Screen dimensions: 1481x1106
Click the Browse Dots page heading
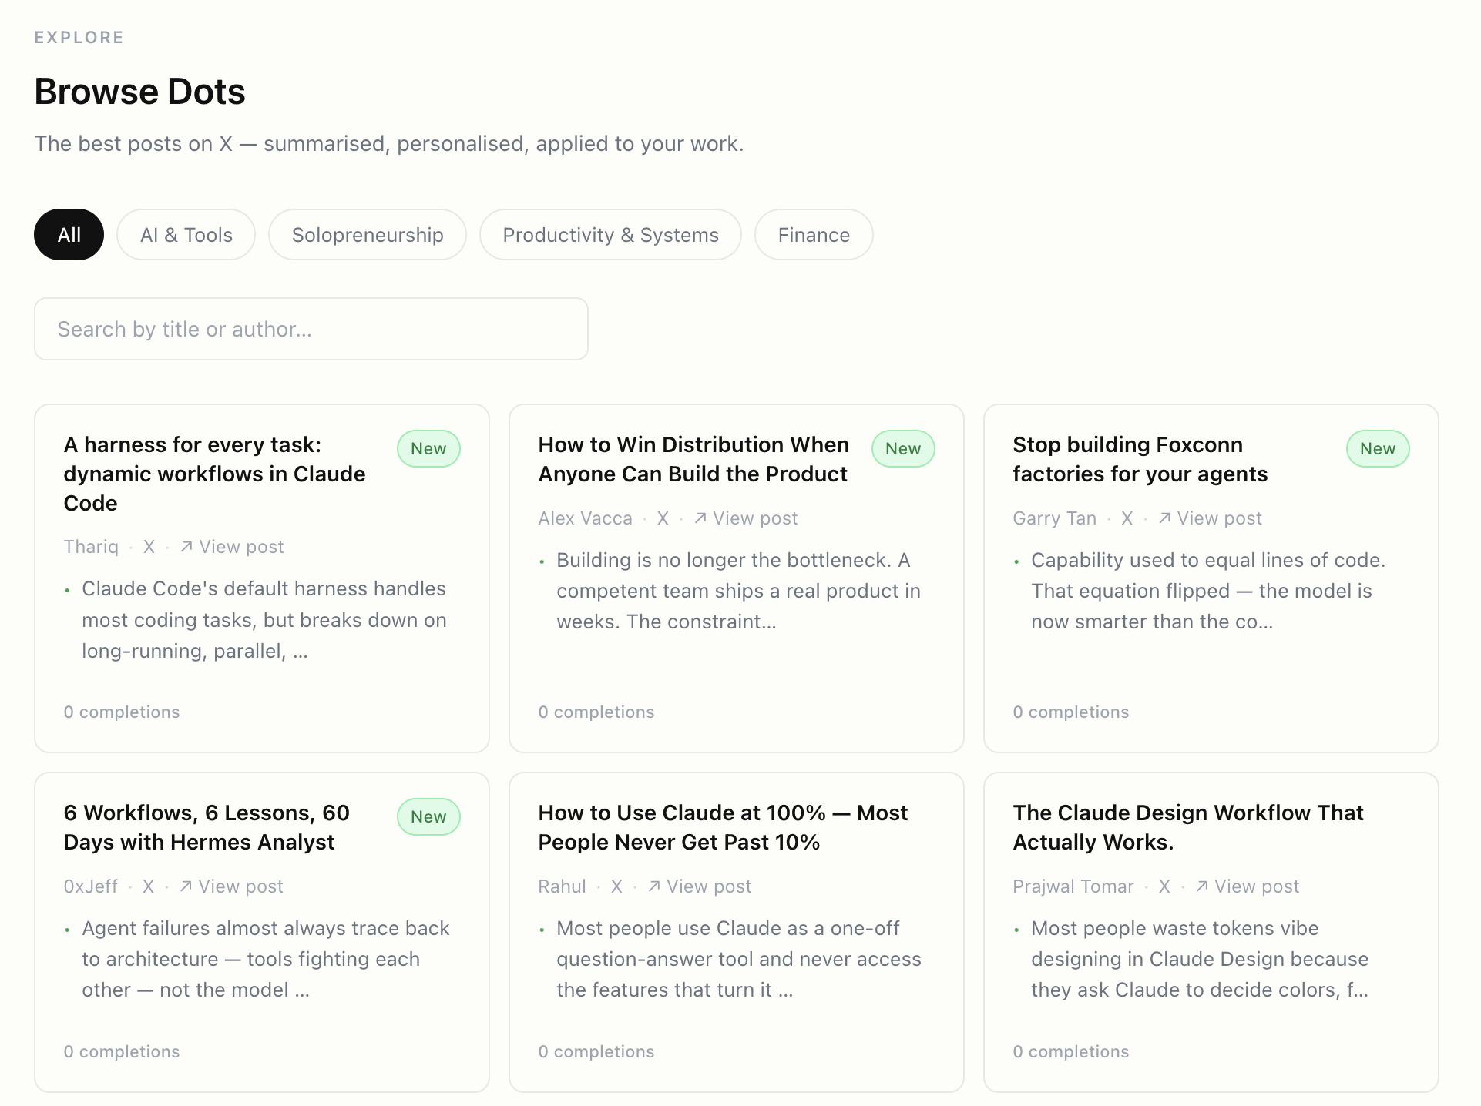coord(139,92)
